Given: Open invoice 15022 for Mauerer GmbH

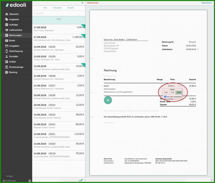Looking at the screenshot, I should 59,126.
